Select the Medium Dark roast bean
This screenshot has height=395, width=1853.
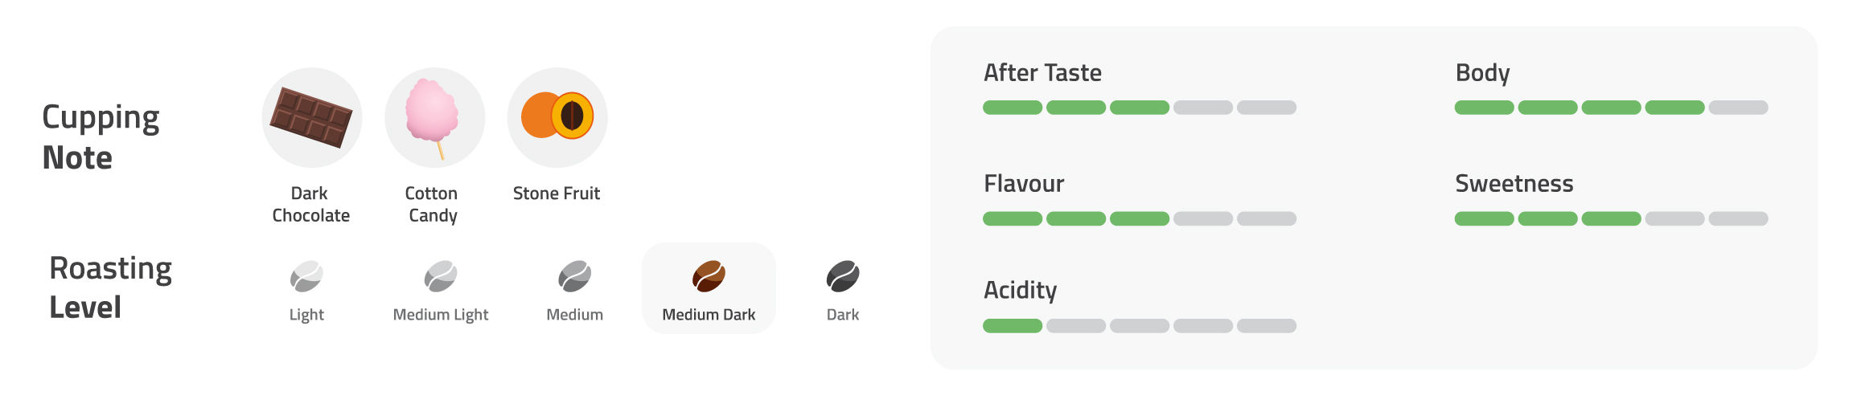click(709, 277)
